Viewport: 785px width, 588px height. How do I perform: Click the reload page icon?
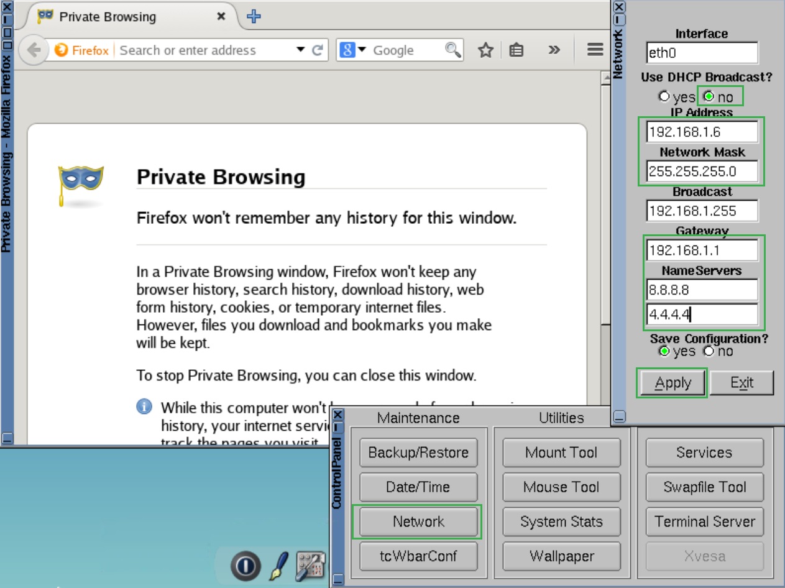318,50
